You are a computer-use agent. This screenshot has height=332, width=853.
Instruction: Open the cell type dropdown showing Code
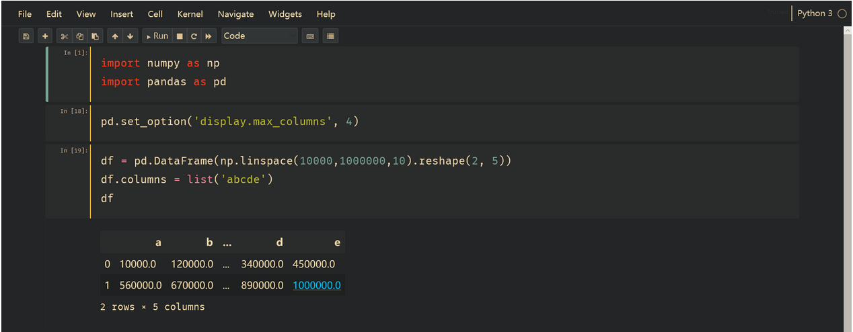259,36
